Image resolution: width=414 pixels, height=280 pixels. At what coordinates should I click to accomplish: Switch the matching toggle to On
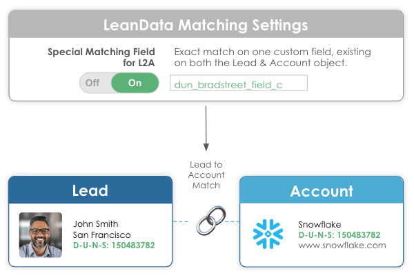click(x=135, y=83)
